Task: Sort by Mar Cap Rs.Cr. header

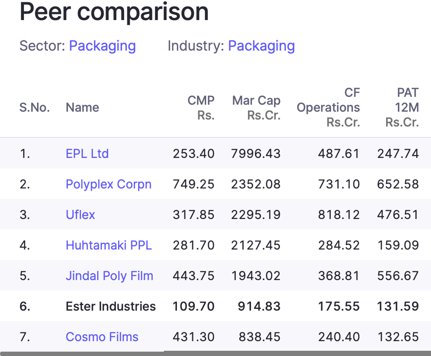Action: point(256,108)
